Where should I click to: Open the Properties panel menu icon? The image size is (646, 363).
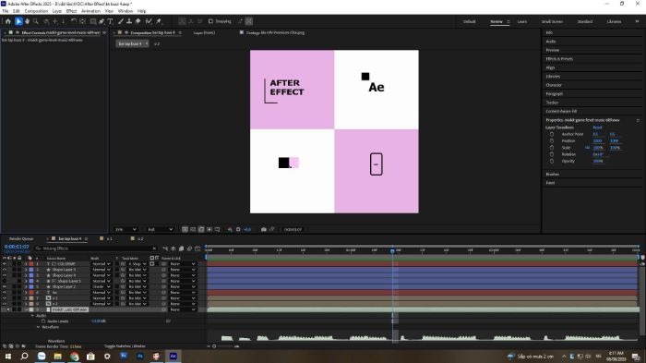coord(638,120)
